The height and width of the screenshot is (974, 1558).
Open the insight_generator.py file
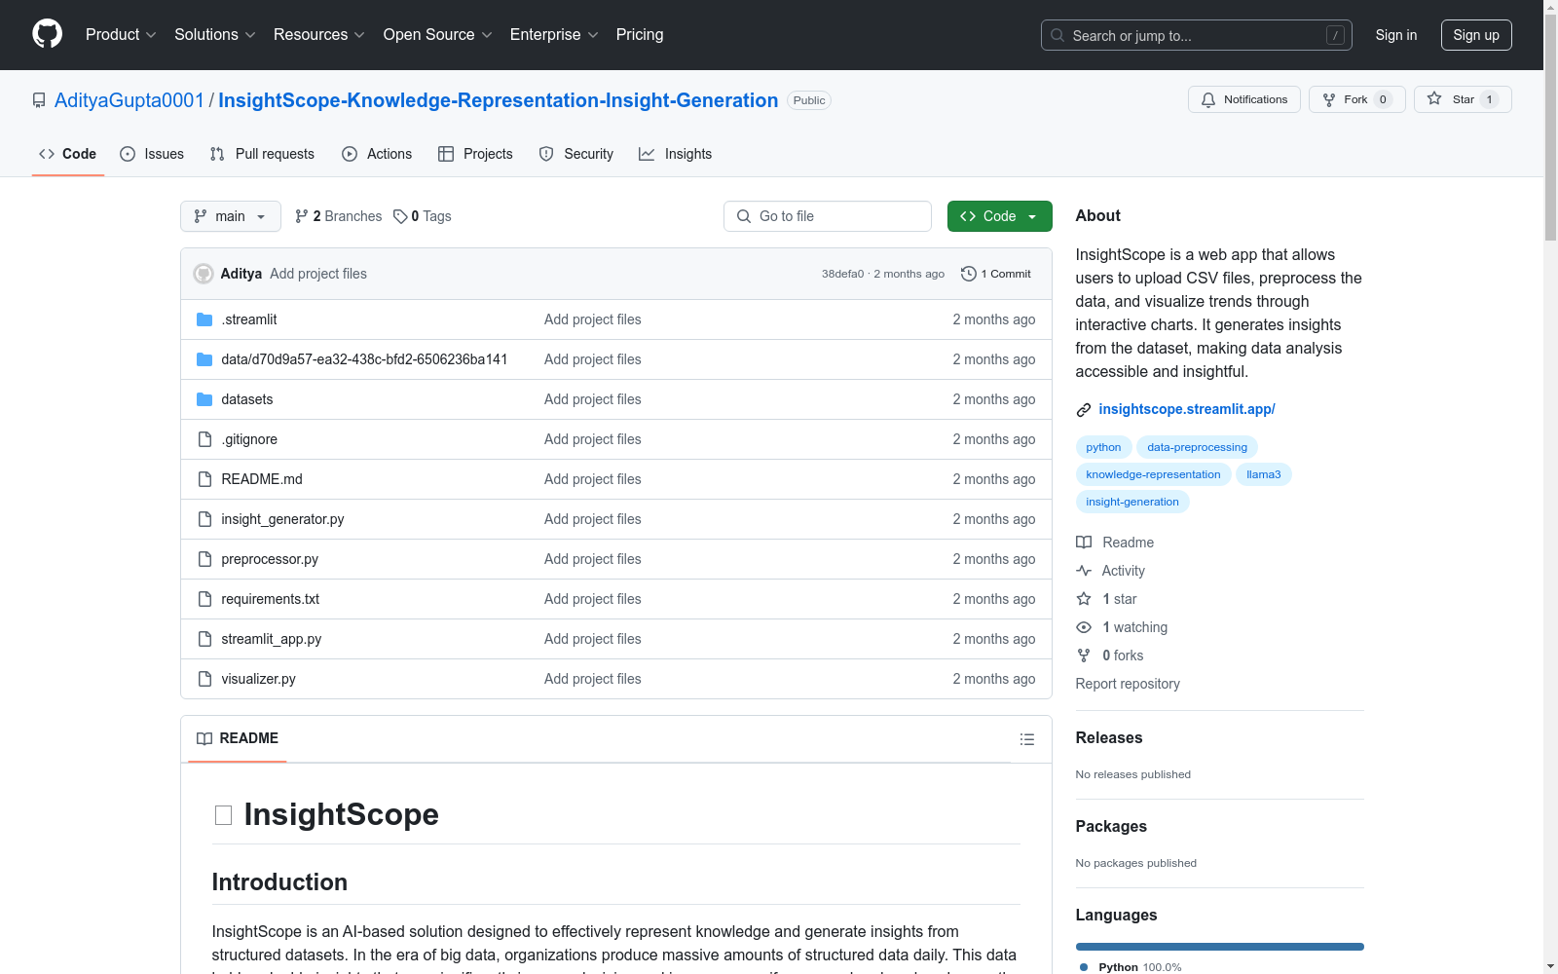282,519
